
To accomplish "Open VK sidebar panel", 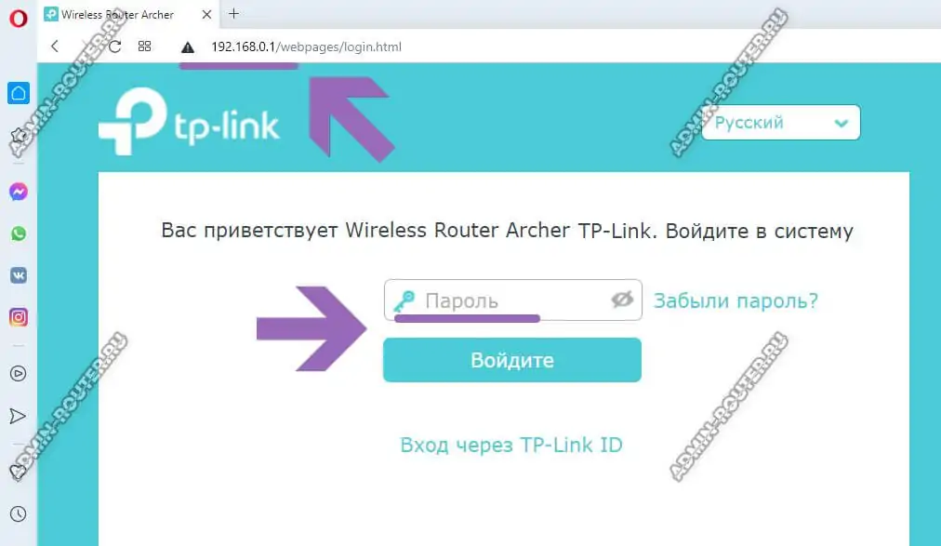I will [19, 275].
